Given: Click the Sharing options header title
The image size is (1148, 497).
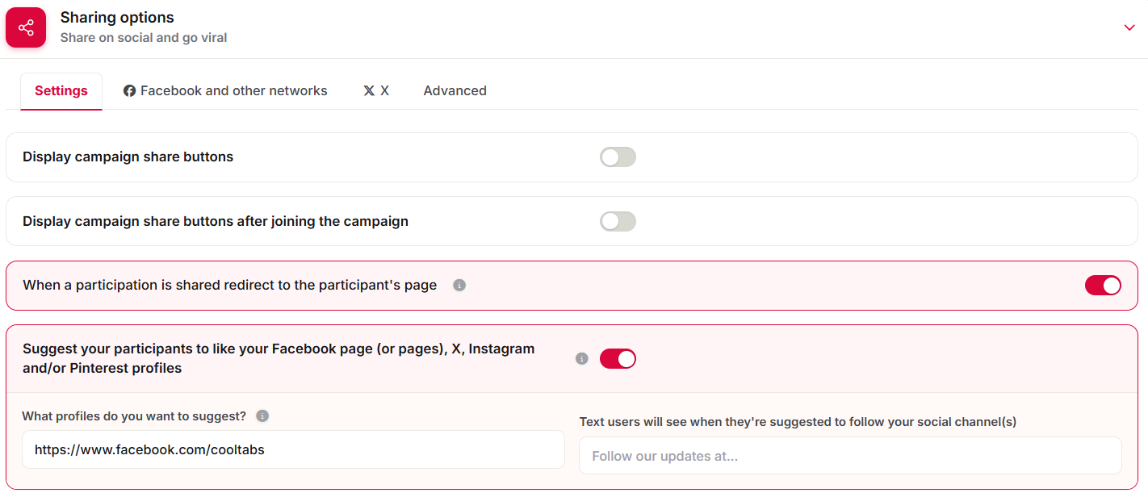Looking at the screenshot, I should pyautogui.click(x=117, y=18).
